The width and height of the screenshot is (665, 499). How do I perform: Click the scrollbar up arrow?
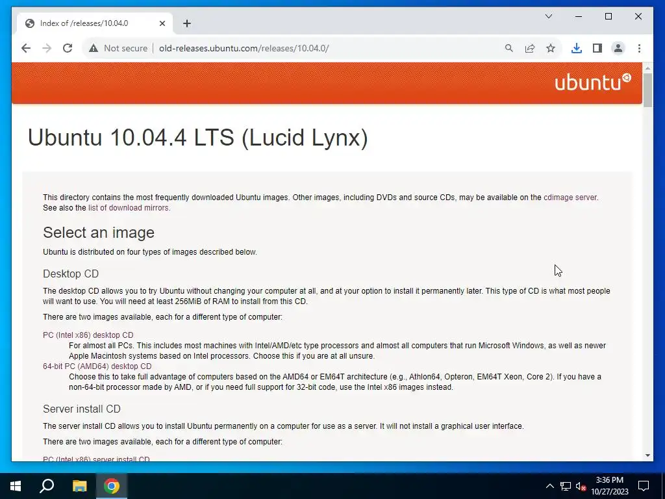(647, 68)
